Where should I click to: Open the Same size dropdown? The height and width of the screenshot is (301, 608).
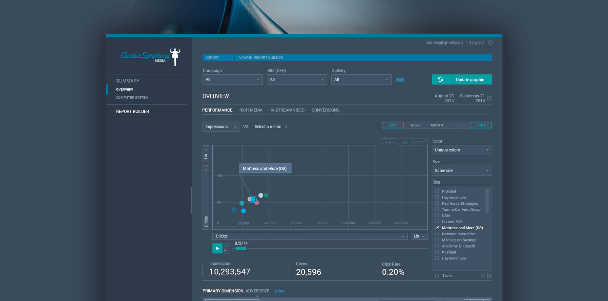tap(462, 171)
